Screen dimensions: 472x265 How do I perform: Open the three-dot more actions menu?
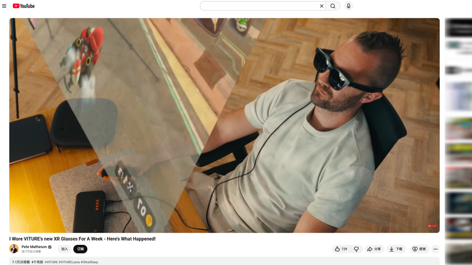pyautogui.click(x=435, y=249)
